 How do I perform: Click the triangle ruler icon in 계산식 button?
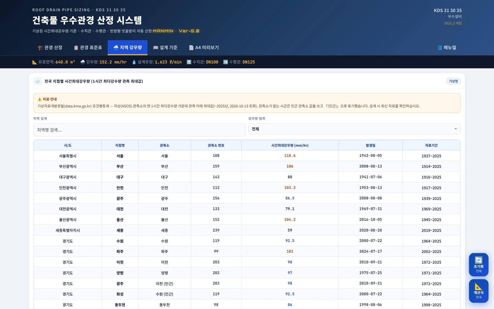pyautogui.click(x=479, y=286)
